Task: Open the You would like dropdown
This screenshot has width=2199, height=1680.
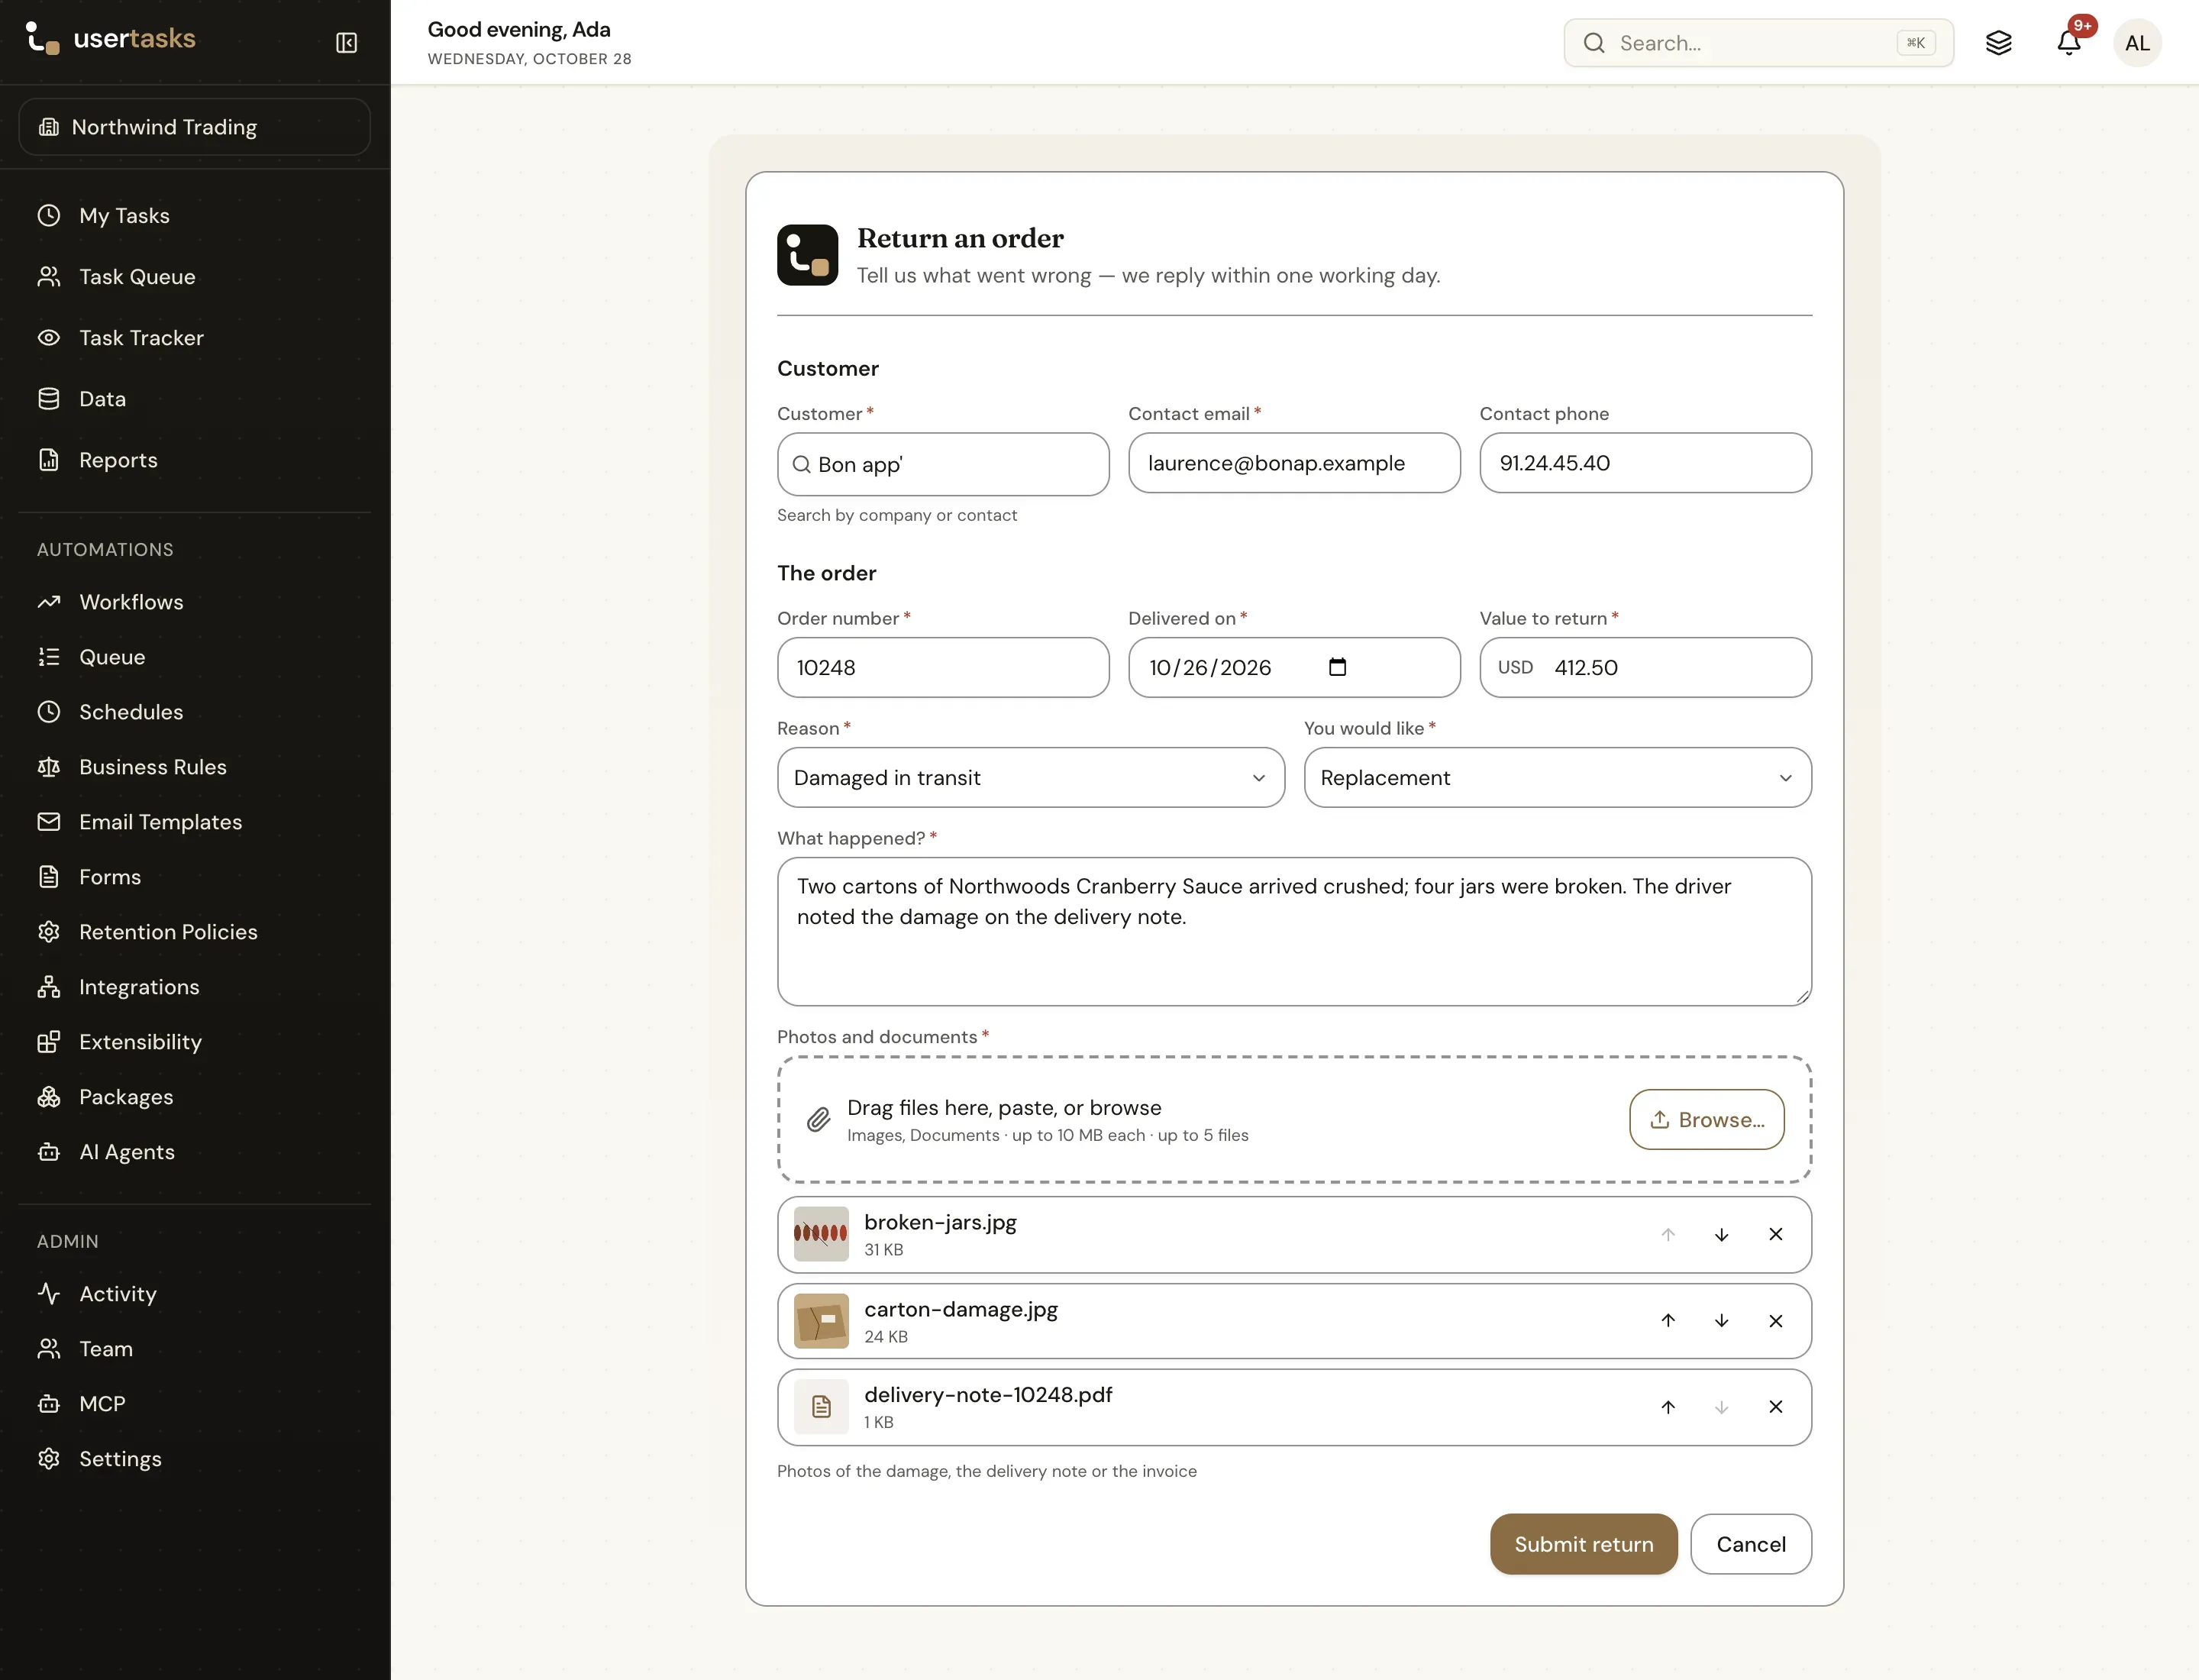Action: tap(1557, 777)
